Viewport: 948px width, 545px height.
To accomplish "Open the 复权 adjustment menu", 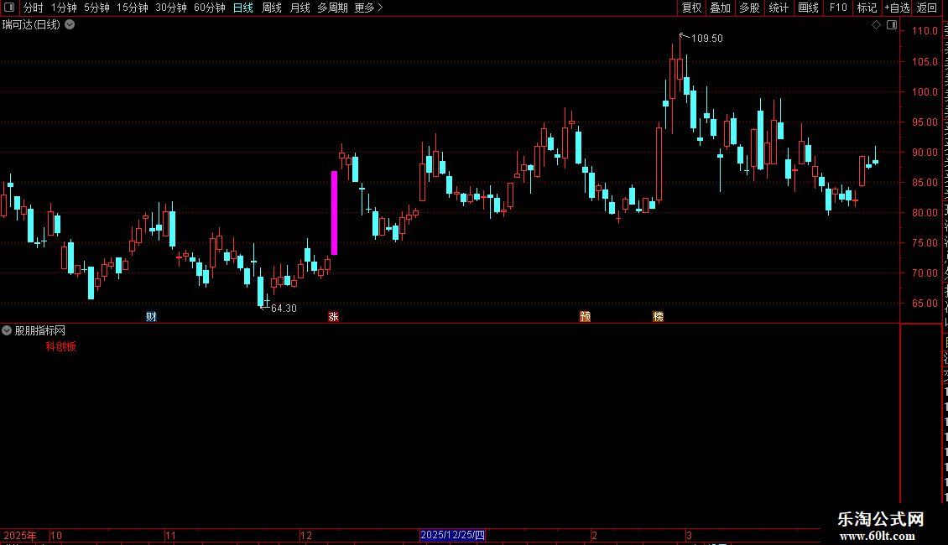I will (x=691, y=8).
